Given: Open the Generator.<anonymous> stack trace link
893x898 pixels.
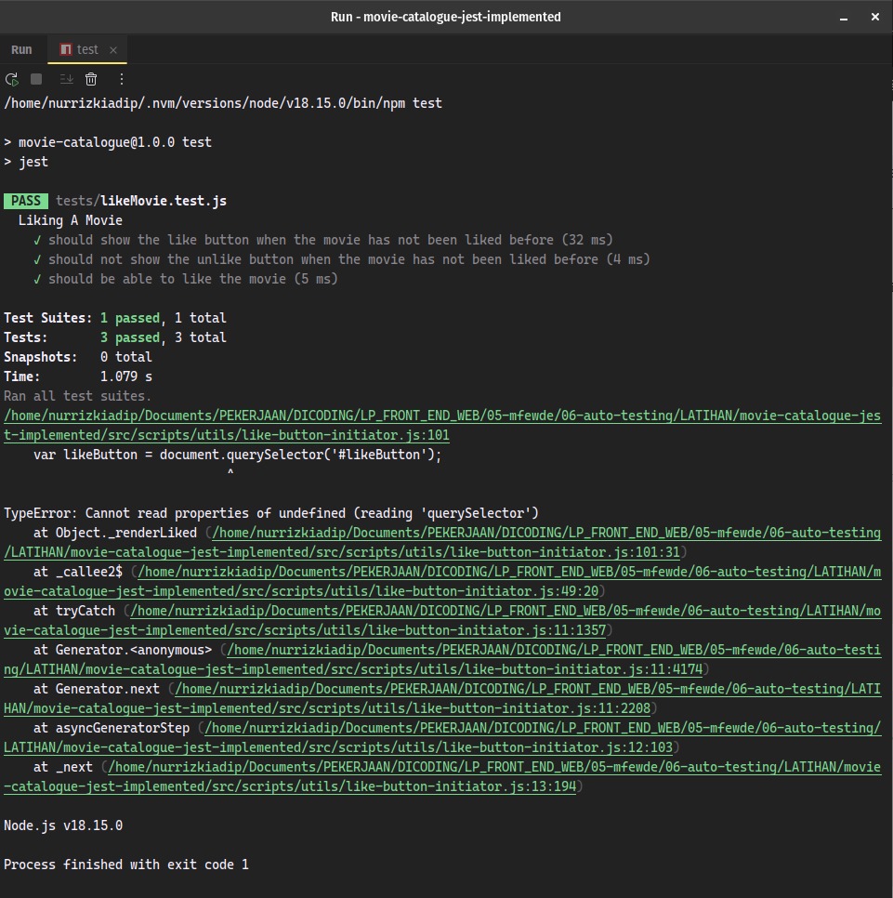Looking at the screenshot, I should 442,659.
